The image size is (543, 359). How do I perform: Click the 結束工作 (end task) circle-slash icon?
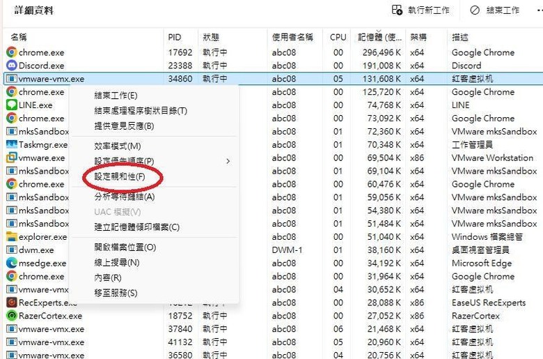point(475,10)
